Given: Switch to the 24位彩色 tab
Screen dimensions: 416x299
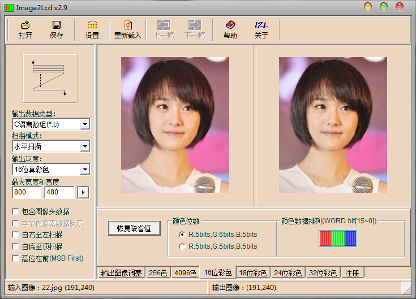Looking at the screenshot, I should (288, 273).
